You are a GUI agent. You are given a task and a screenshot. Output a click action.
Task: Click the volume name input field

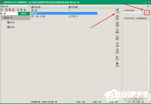[9, 13]
